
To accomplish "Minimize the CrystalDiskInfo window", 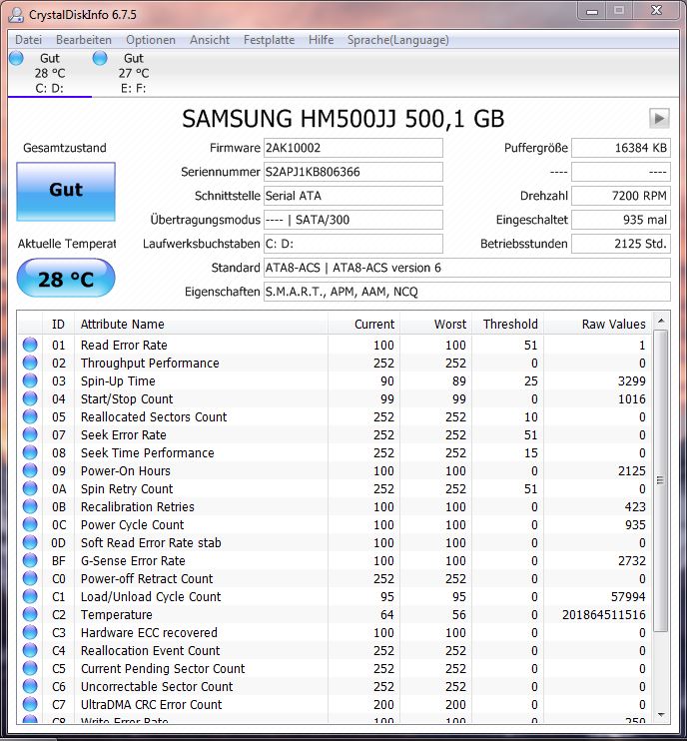I will (x=592, y=11).
